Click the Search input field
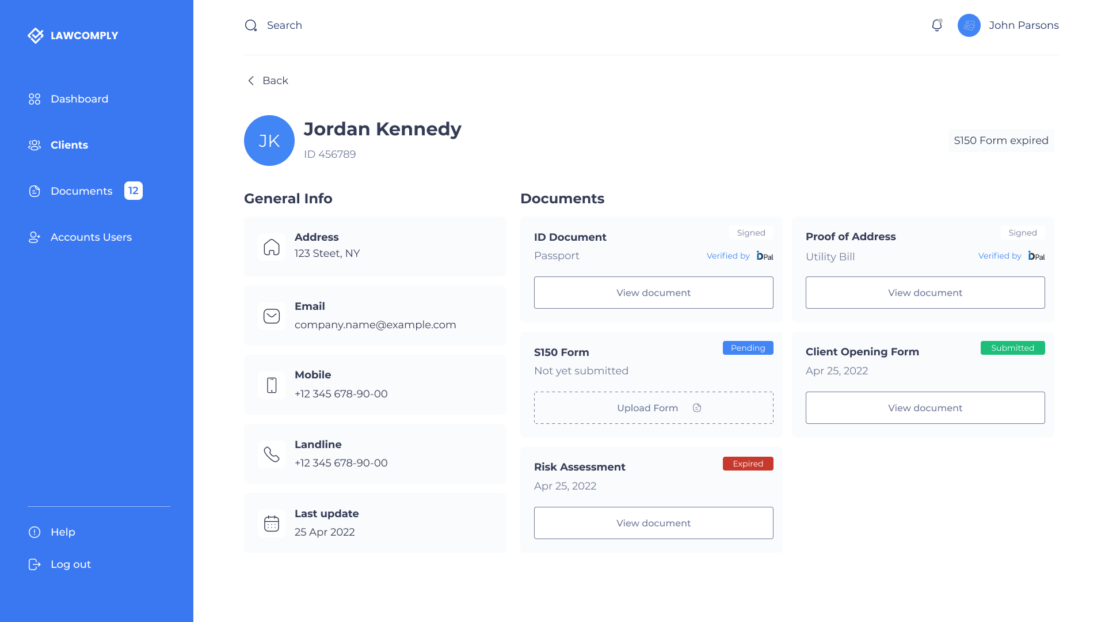This screenshot has height=622, width=1105. click(x=284, y=25)
